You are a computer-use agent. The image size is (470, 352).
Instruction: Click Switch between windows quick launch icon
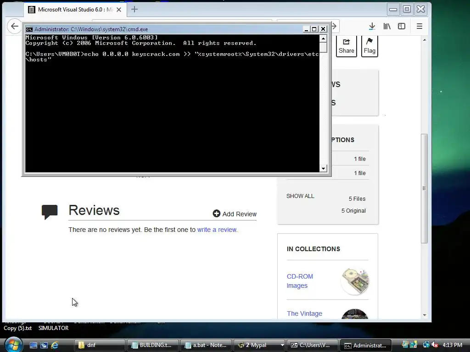tap(44, 345)
